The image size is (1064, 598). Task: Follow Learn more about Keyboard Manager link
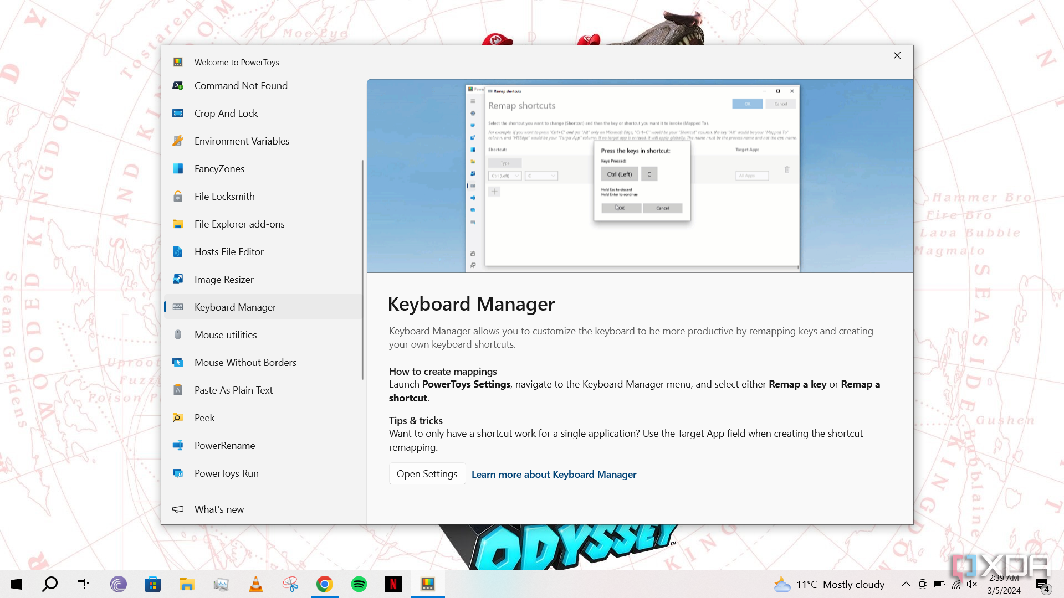554,475
